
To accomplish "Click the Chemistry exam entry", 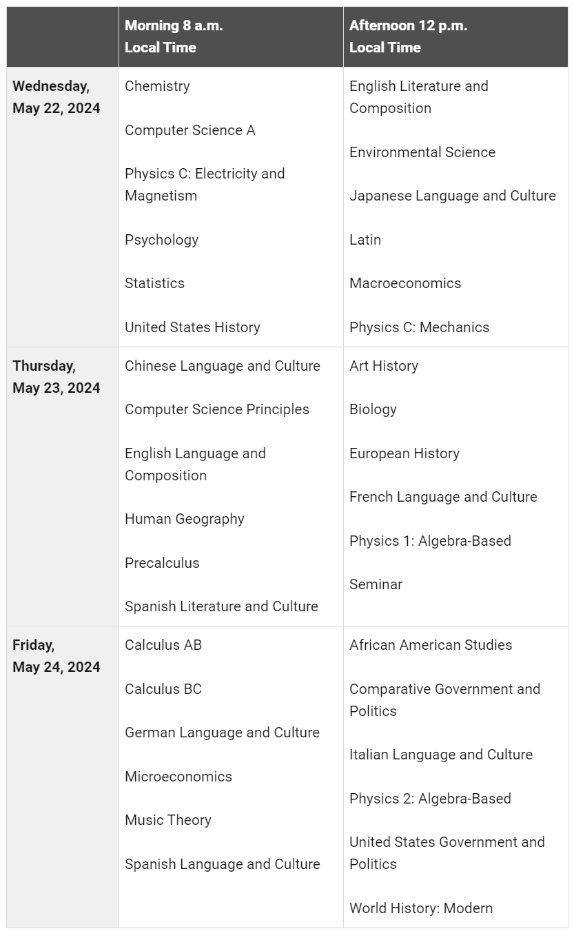I will (x=157, y=86).
